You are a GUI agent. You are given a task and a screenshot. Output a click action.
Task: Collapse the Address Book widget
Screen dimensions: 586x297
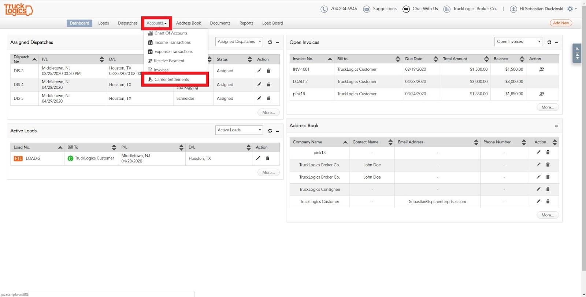557,126
